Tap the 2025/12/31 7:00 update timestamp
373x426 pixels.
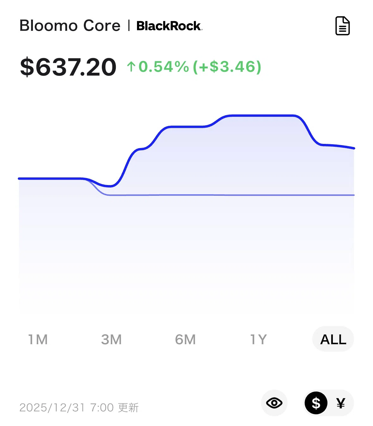[79, 407]
